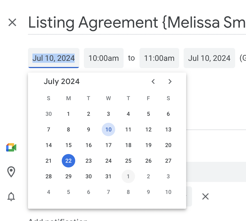Image resolution: width=246 pixels, height=221 pixels.
Task: Open the 11:00am end time dropdown
Action: tap(159, 58)
